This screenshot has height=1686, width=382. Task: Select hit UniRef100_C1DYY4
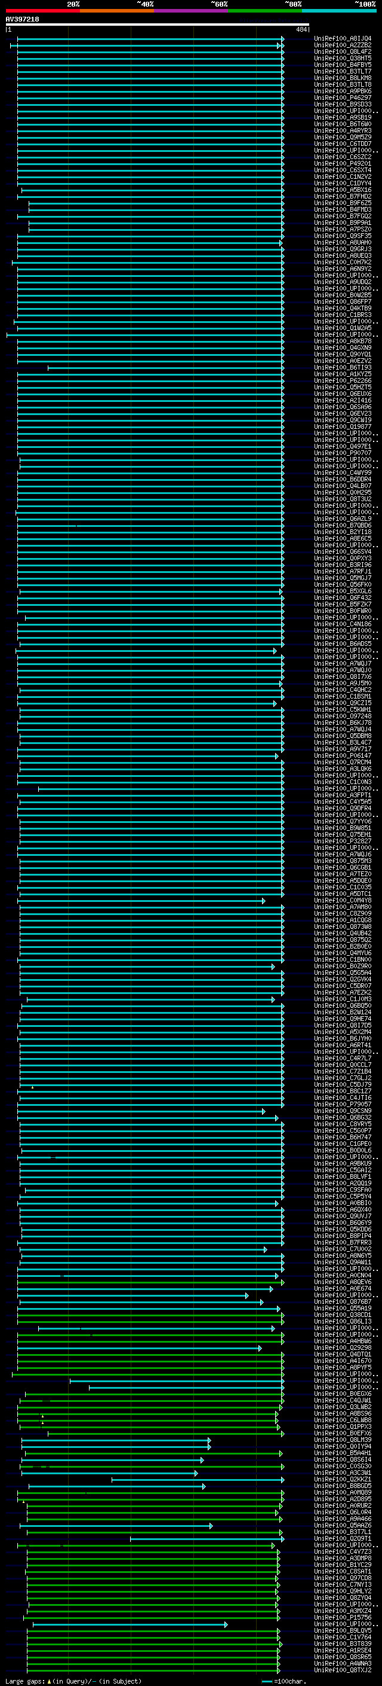[x=342, y=183]
